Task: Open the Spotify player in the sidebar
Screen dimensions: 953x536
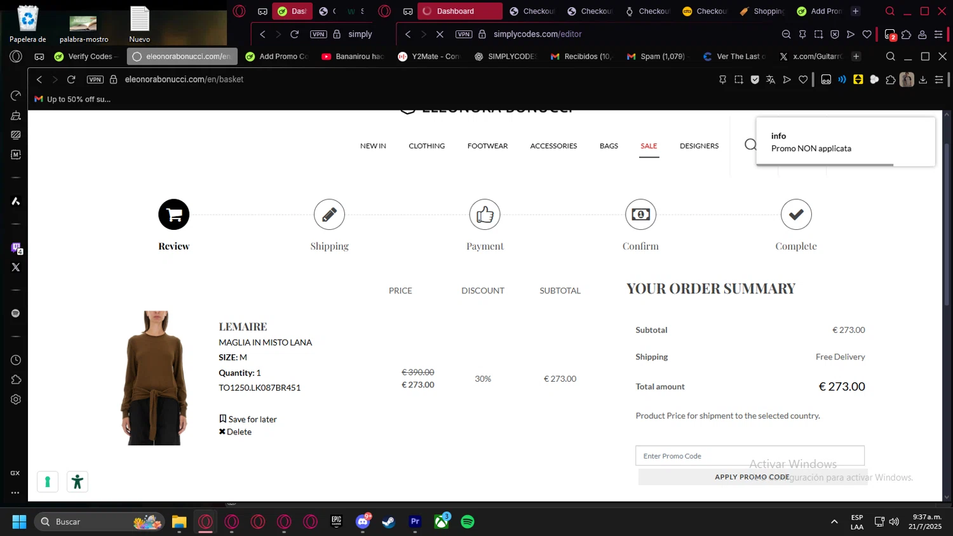Action: click(16, 313)
